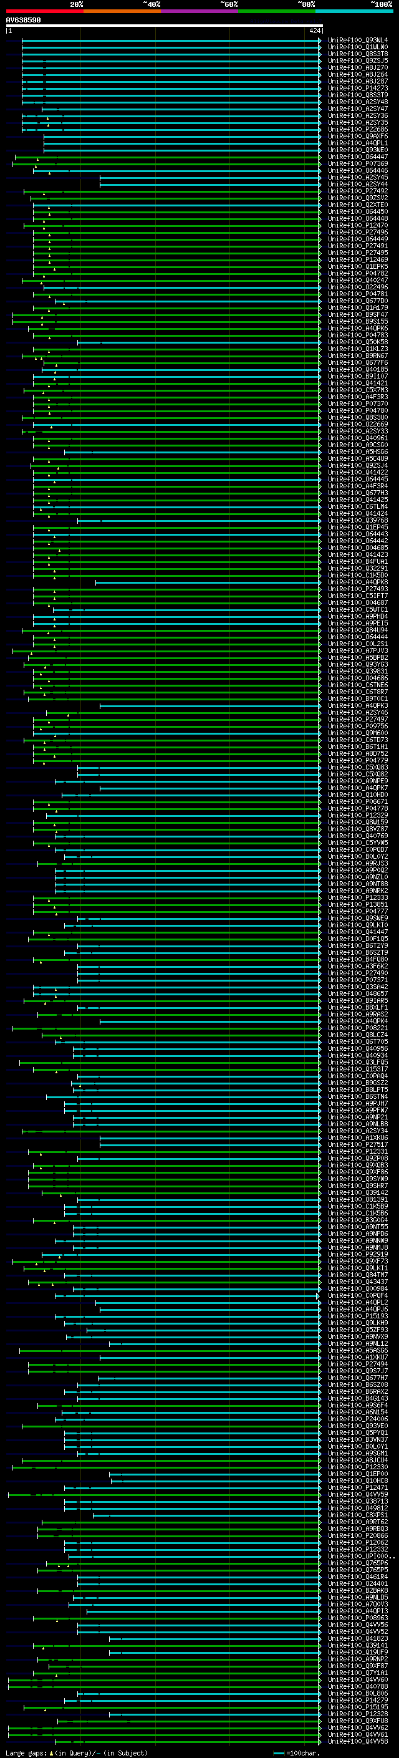Select label UniRef100_O64446

(358, 171)
